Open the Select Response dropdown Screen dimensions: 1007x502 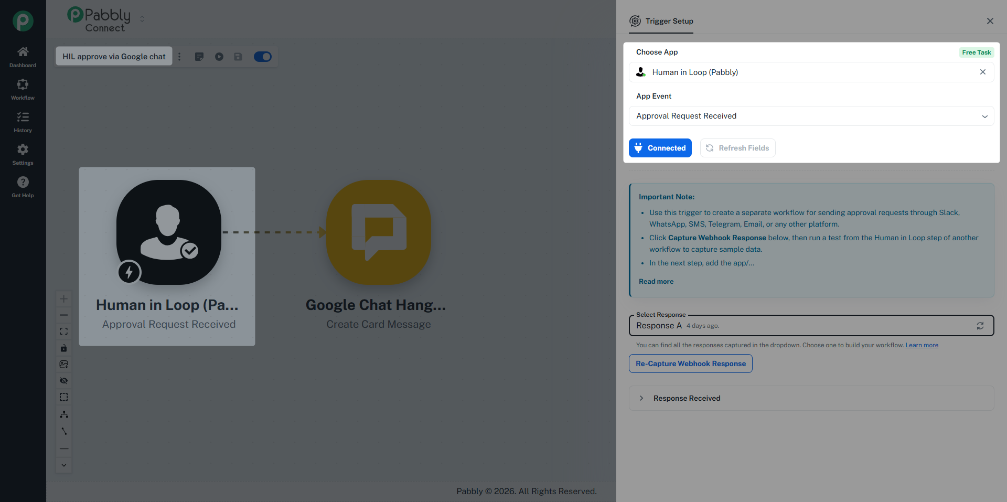(x=811, y=326)
